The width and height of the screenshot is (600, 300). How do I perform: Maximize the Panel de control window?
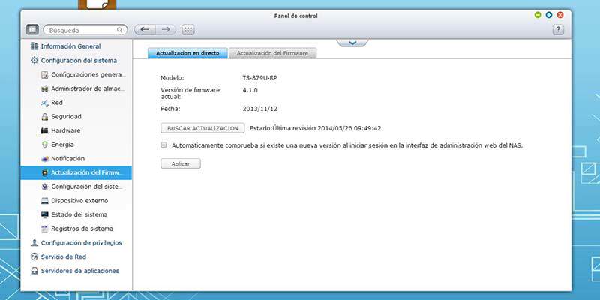[x=549, y=15]
